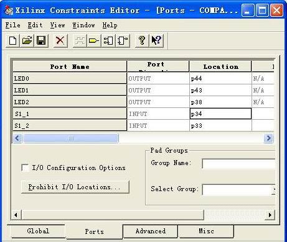
Task: Click the INPUT direction cell for S1_1
Action: click(158, 114)
